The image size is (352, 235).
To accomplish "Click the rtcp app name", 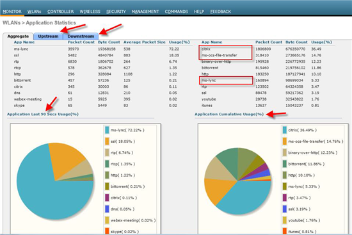I will pos(17,68).
